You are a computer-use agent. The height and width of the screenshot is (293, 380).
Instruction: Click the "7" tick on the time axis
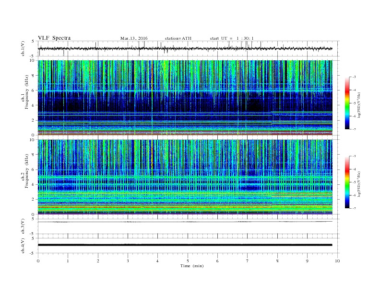pos(248,261)
